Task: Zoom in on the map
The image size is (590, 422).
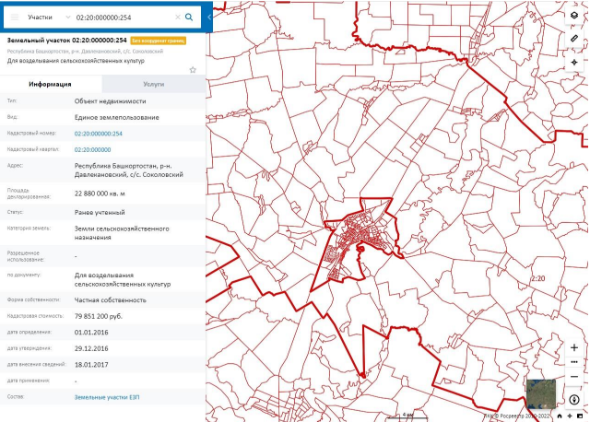Action: tap(574, 347)
